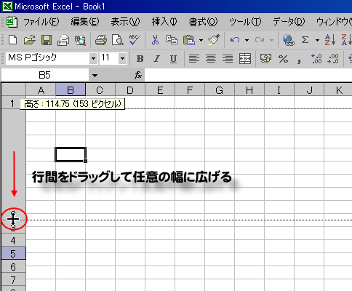The height and width of the screenshot is (291, 352).
Task: Apply currency style
Action: pyautogui.click(x=265, y=59)
